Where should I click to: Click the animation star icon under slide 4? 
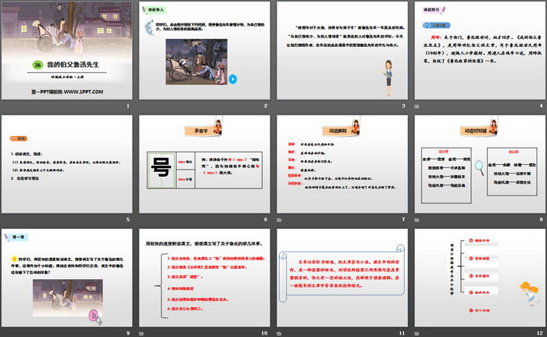click(x=417, y=106)
